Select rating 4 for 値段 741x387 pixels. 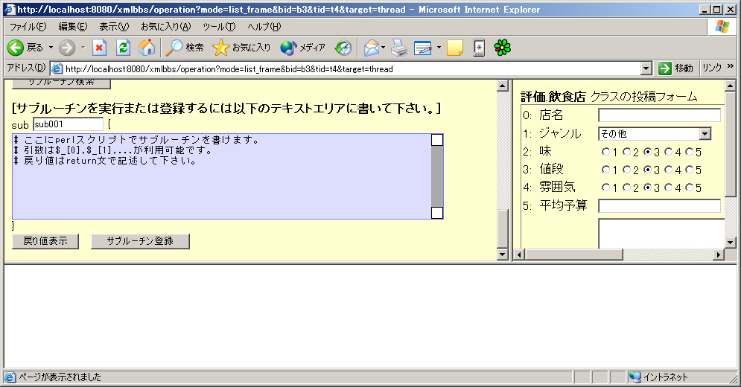click(668, 169)
